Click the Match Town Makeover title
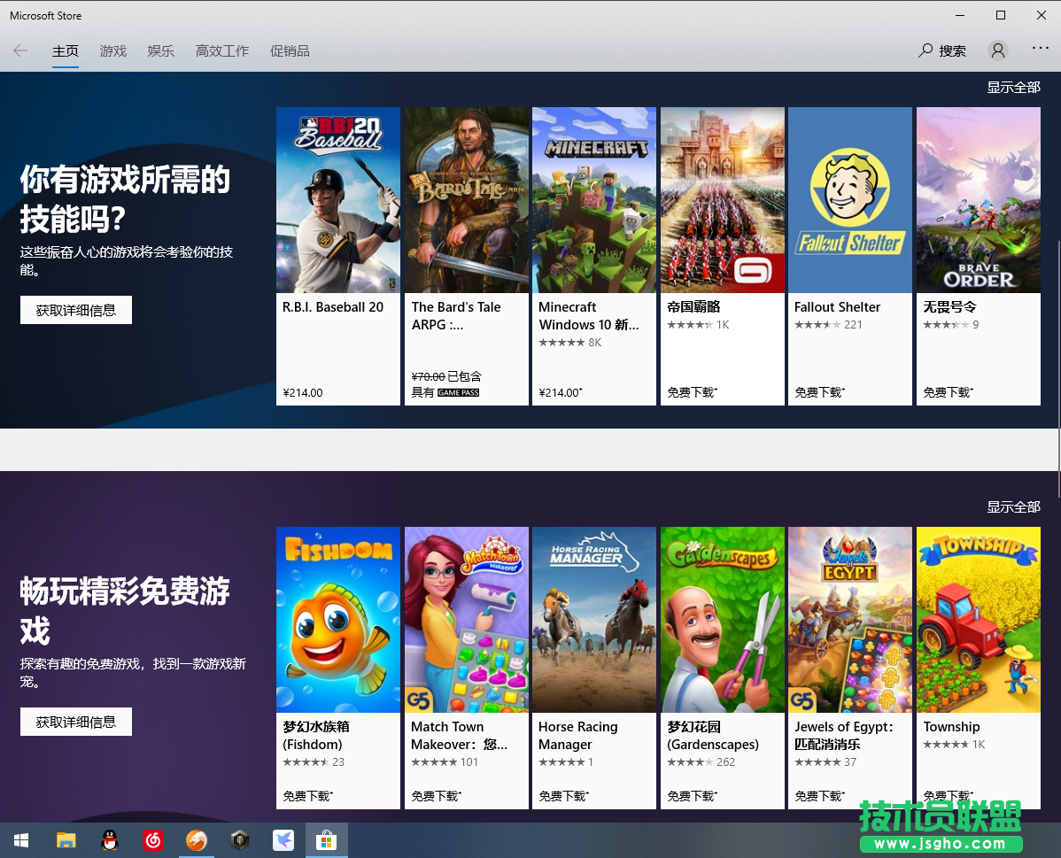Viewport: 1061px width, 858px height. click(x=460, y=736)
